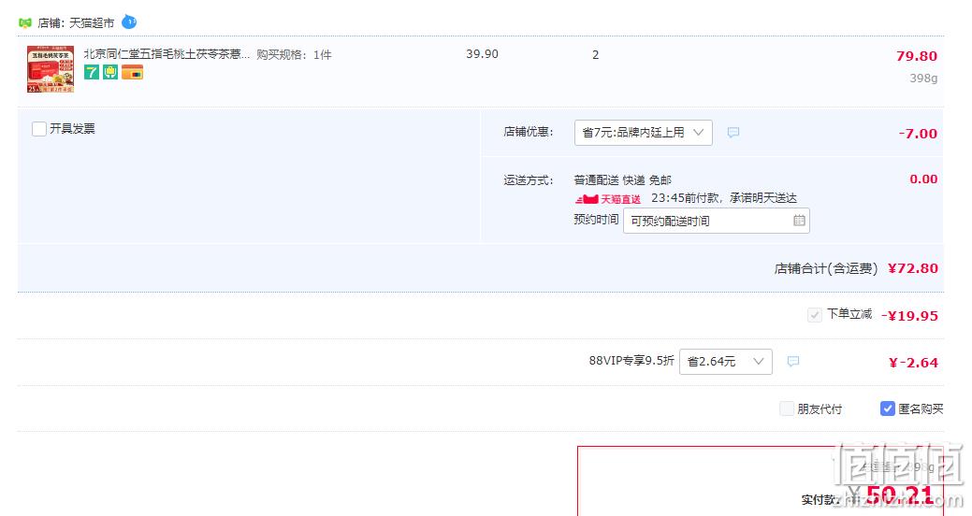The width and height of the screenshot is (972, 516).
Task: Toggle the 下单立减 checkbox
Action: click(x=815, y=315)
